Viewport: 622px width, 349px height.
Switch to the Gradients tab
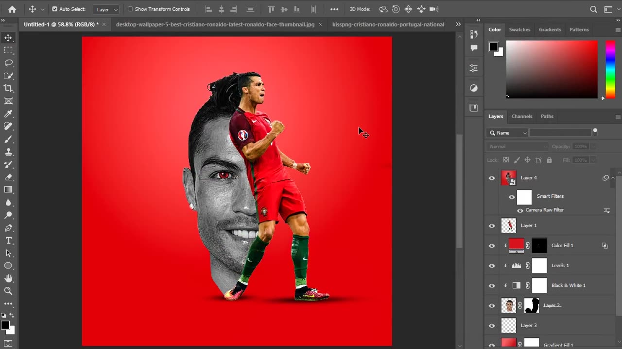550,30
